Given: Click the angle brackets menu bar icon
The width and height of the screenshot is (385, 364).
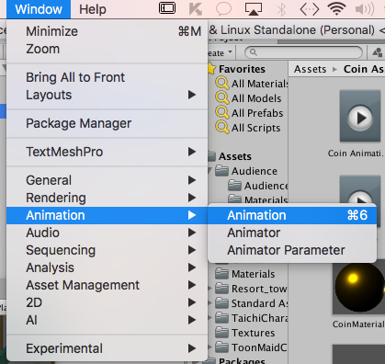Looking at the screenshot, I should pos(310,9).
